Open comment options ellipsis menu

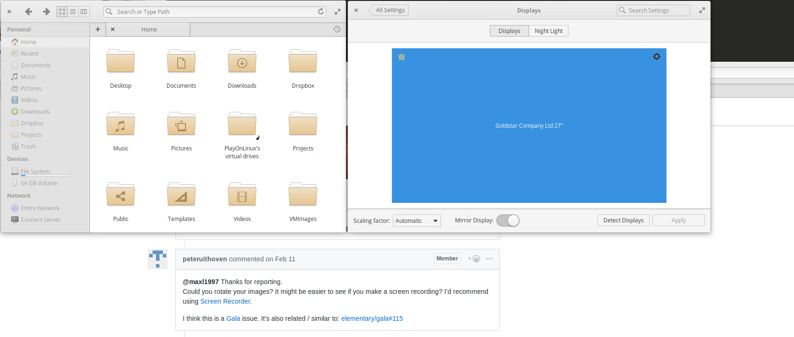tap(489, 259)
